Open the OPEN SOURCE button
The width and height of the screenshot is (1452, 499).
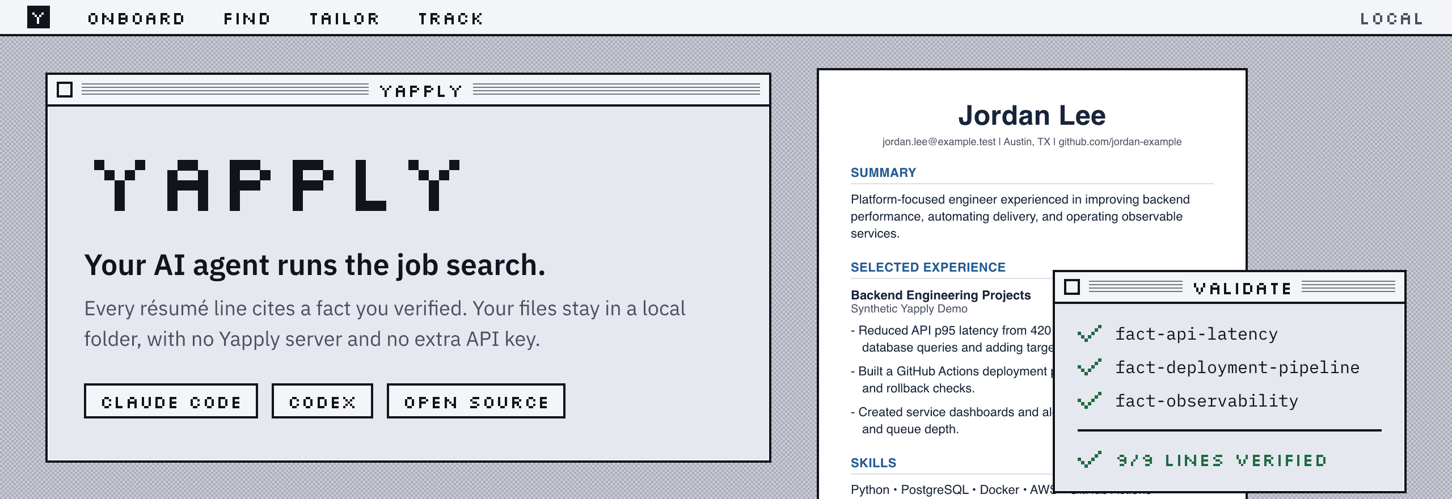click(476, 401)
